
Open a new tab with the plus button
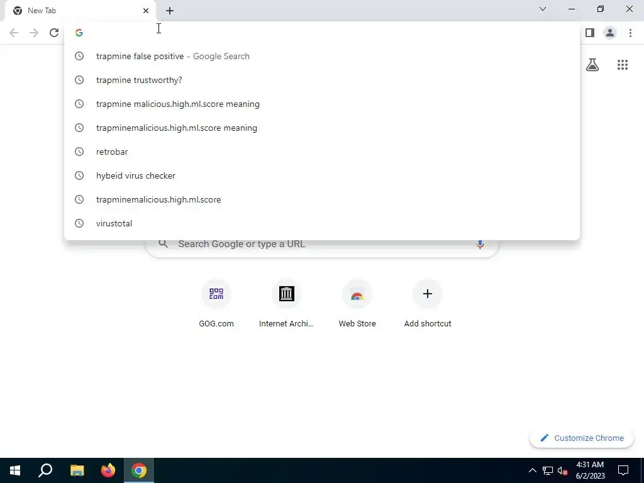[170, 11]
